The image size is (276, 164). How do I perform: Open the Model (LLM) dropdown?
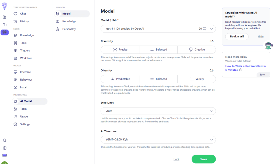click(158, 29)
